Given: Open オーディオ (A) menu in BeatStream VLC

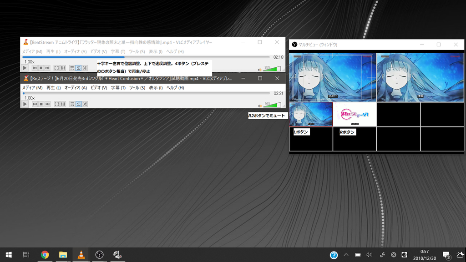Looking at the screenshot, I should coord(76,52).
